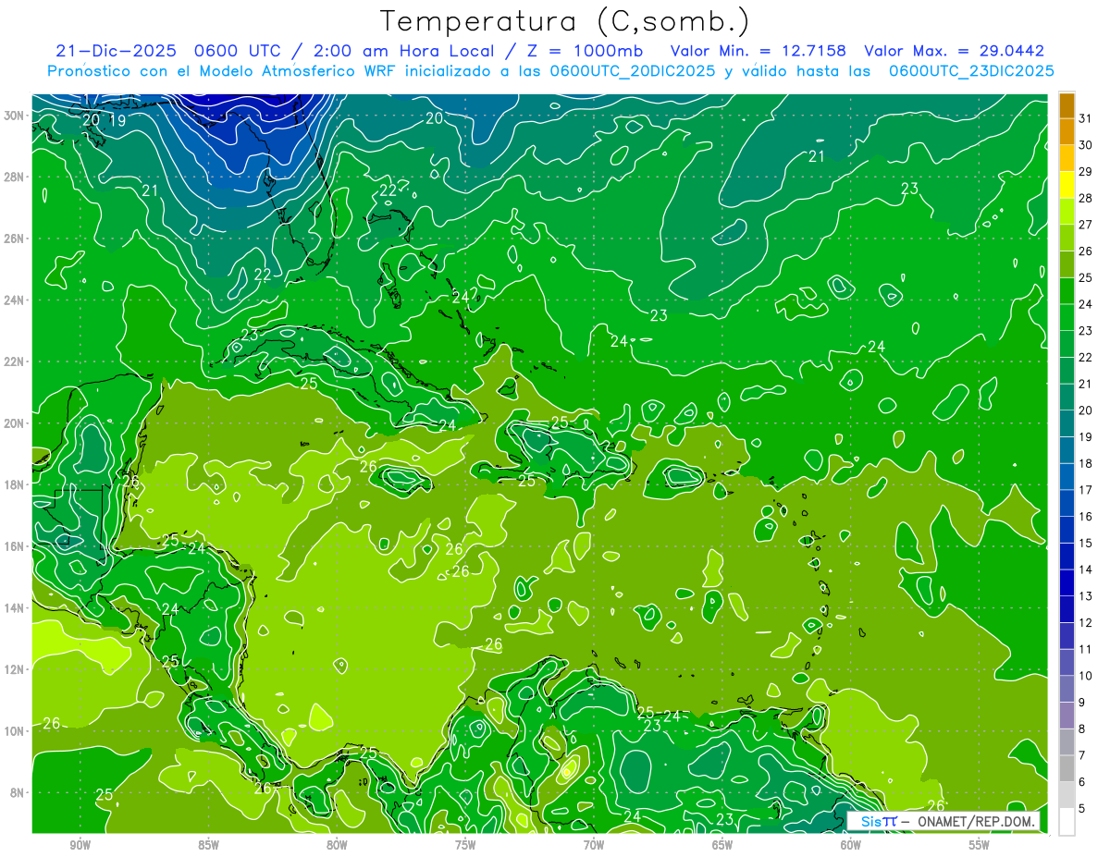Click the orange swatch between 30 and 31
Image resolution: width=1110 pixels, height=857 pixels.
pyautogui.click(x=1067, y=130)
